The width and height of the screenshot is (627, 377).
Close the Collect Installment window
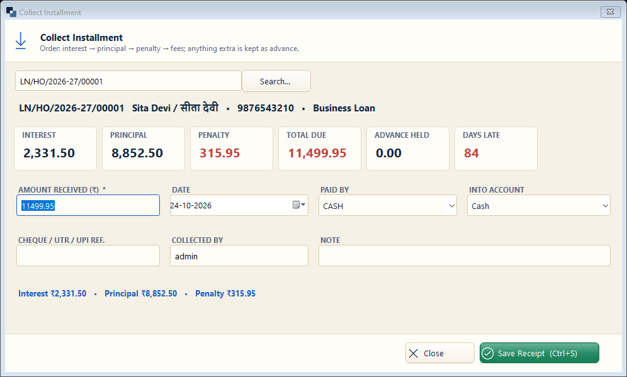click(x=610, y=12)
